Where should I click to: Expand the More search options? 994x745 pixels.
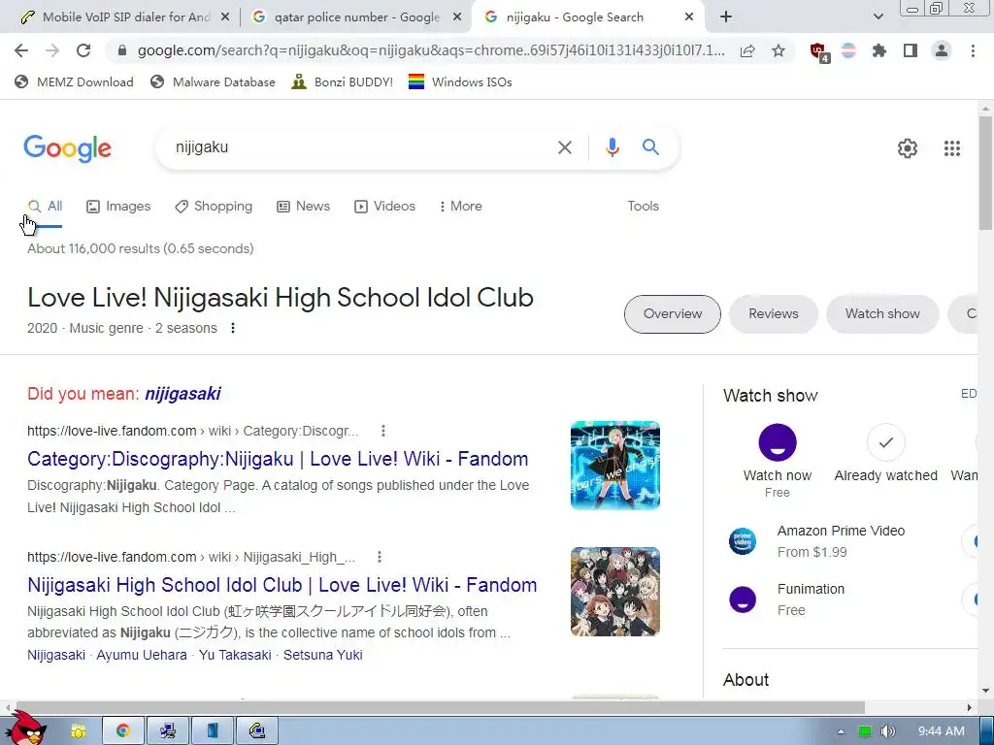(461, 207)
